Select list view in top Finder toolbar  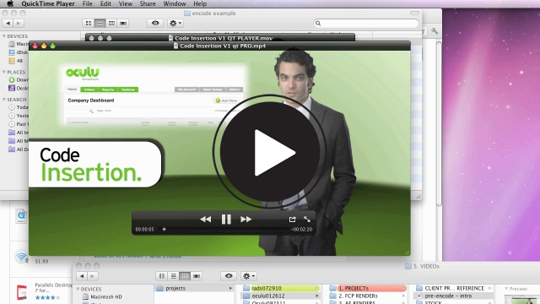(100, 23)
